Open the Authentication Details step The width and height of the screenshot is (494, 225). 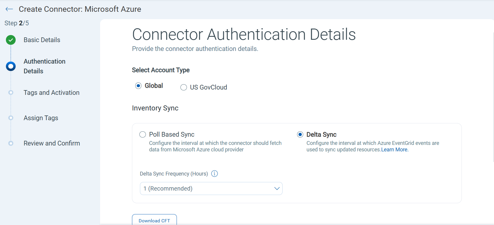45,66
